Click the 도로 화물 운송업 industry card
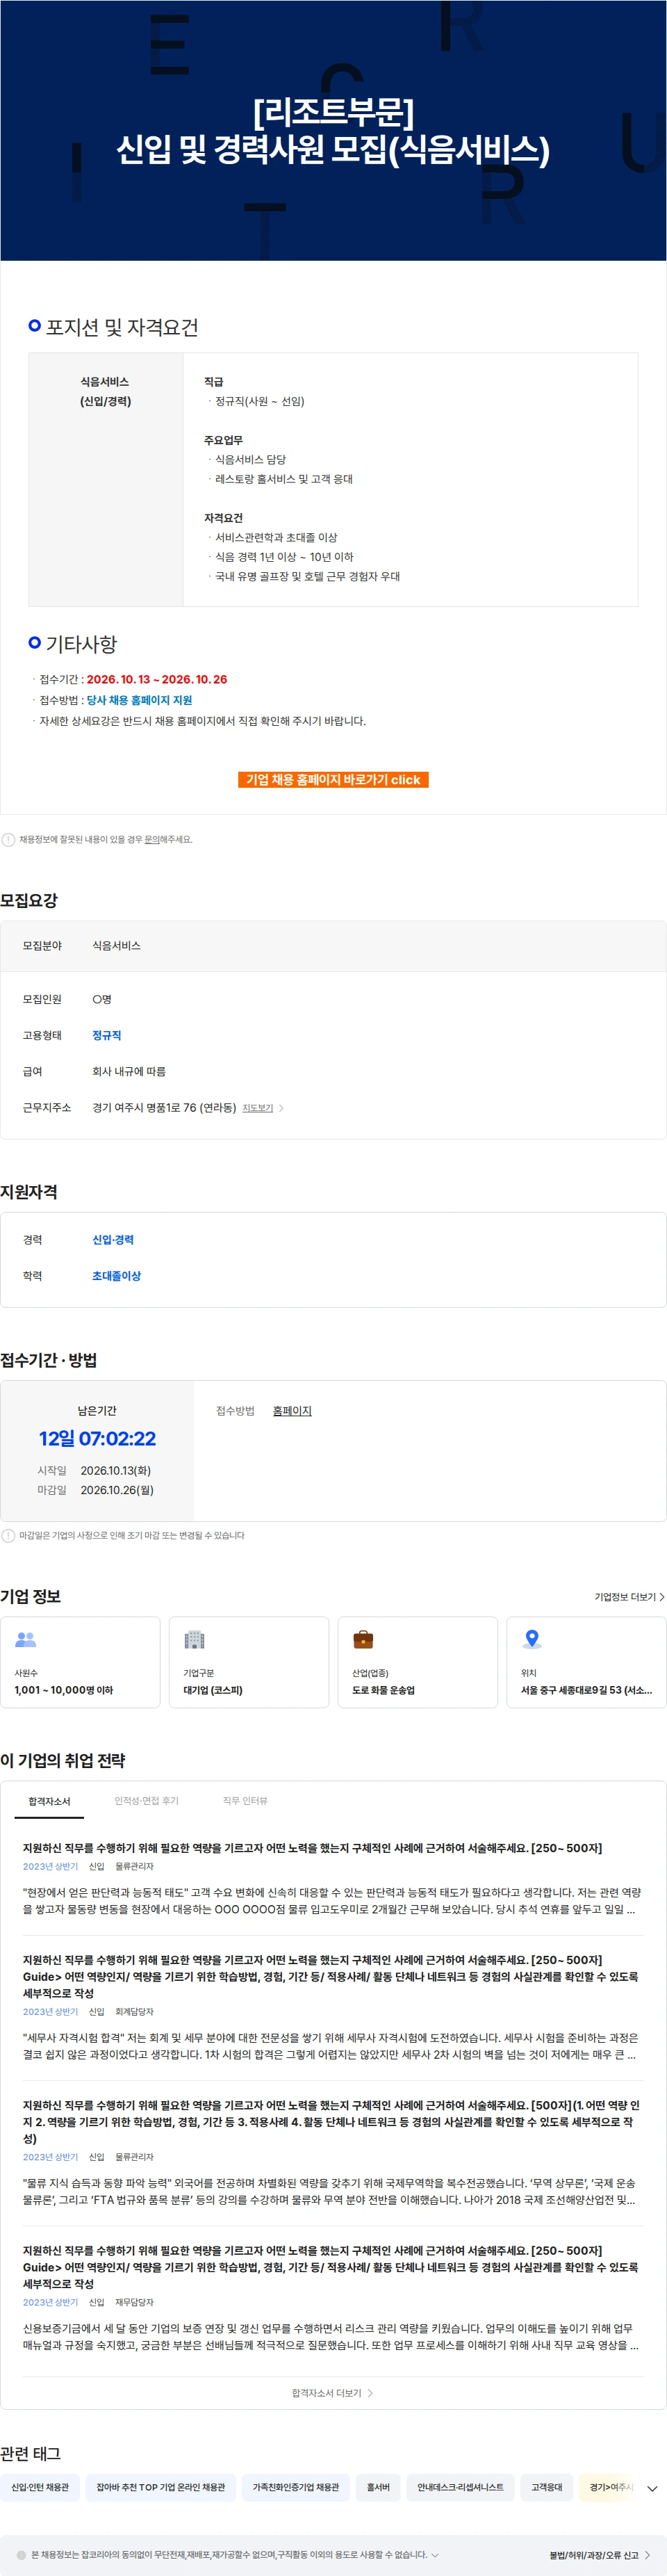Image resolution: width=667 pixels, height=2576 pixels. point(418,1662)
